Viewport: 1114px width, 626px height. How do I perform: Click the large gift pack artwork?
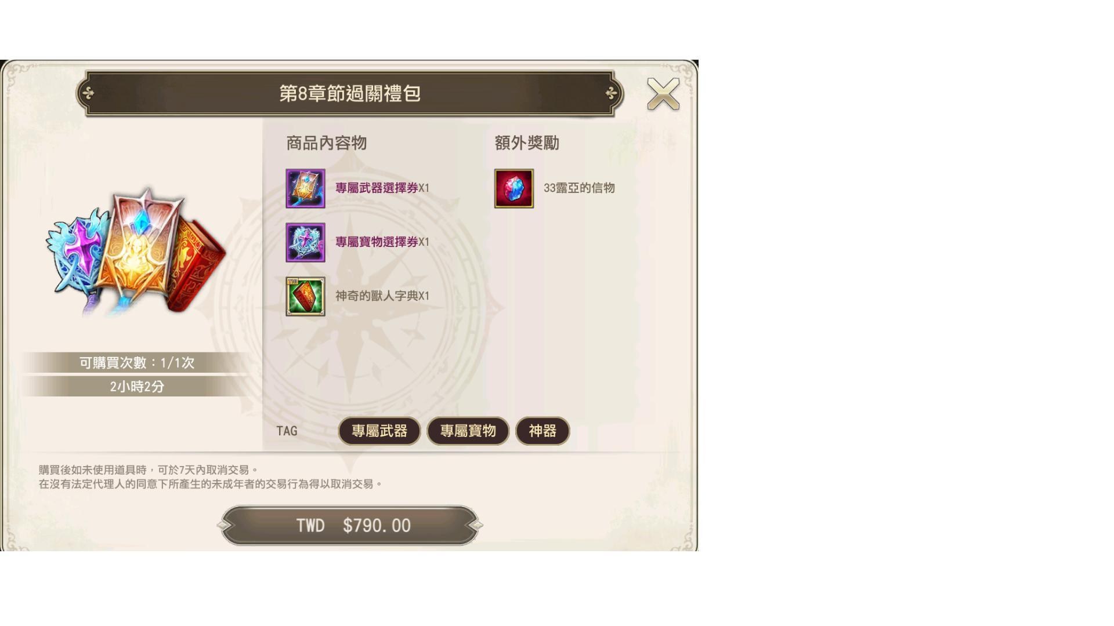click(136, 253)
